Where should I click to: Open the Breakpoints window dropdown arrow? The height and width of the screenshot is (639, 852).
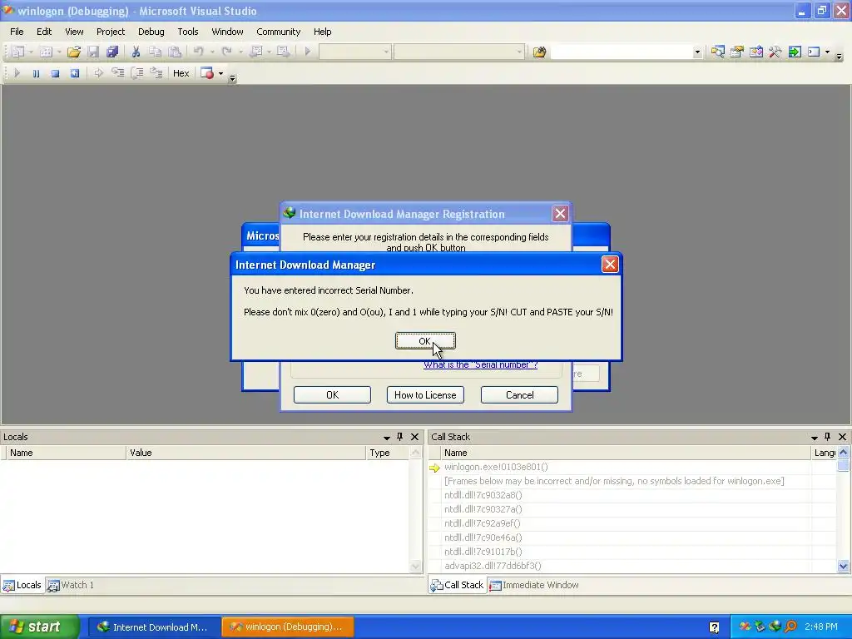click(x=220, y=73)
